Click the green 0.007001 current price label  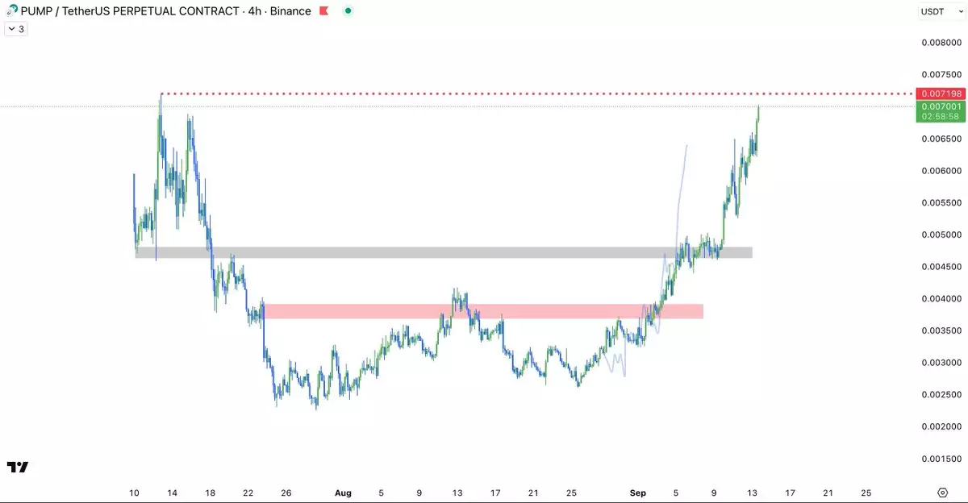[x=940, y=106]
